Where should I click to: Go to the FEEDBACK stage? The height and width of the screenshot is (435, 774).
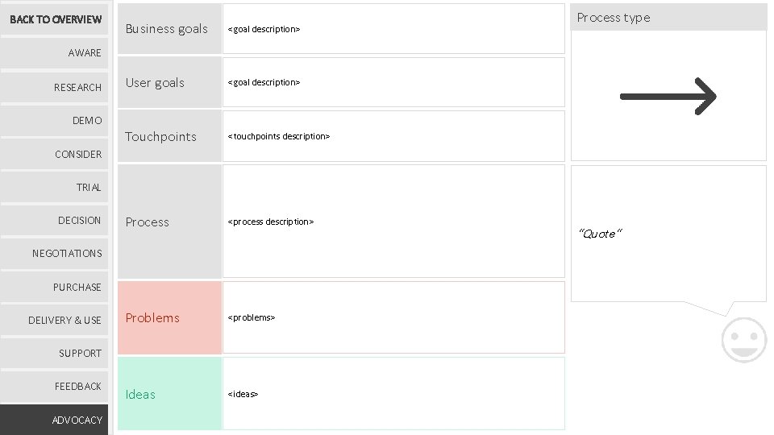pos(55,386)
